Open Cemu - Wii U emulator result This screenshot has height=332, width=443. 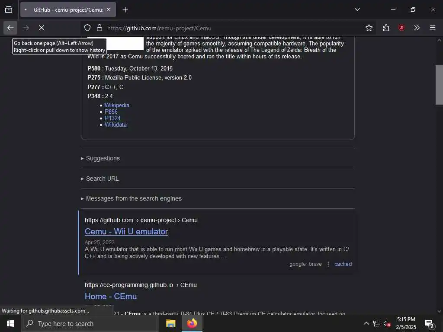pos(126,232)
